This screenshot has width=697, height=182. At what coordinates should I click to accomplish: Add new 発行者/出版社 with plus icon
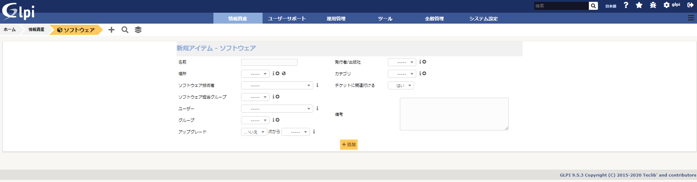tap(424, 62)
